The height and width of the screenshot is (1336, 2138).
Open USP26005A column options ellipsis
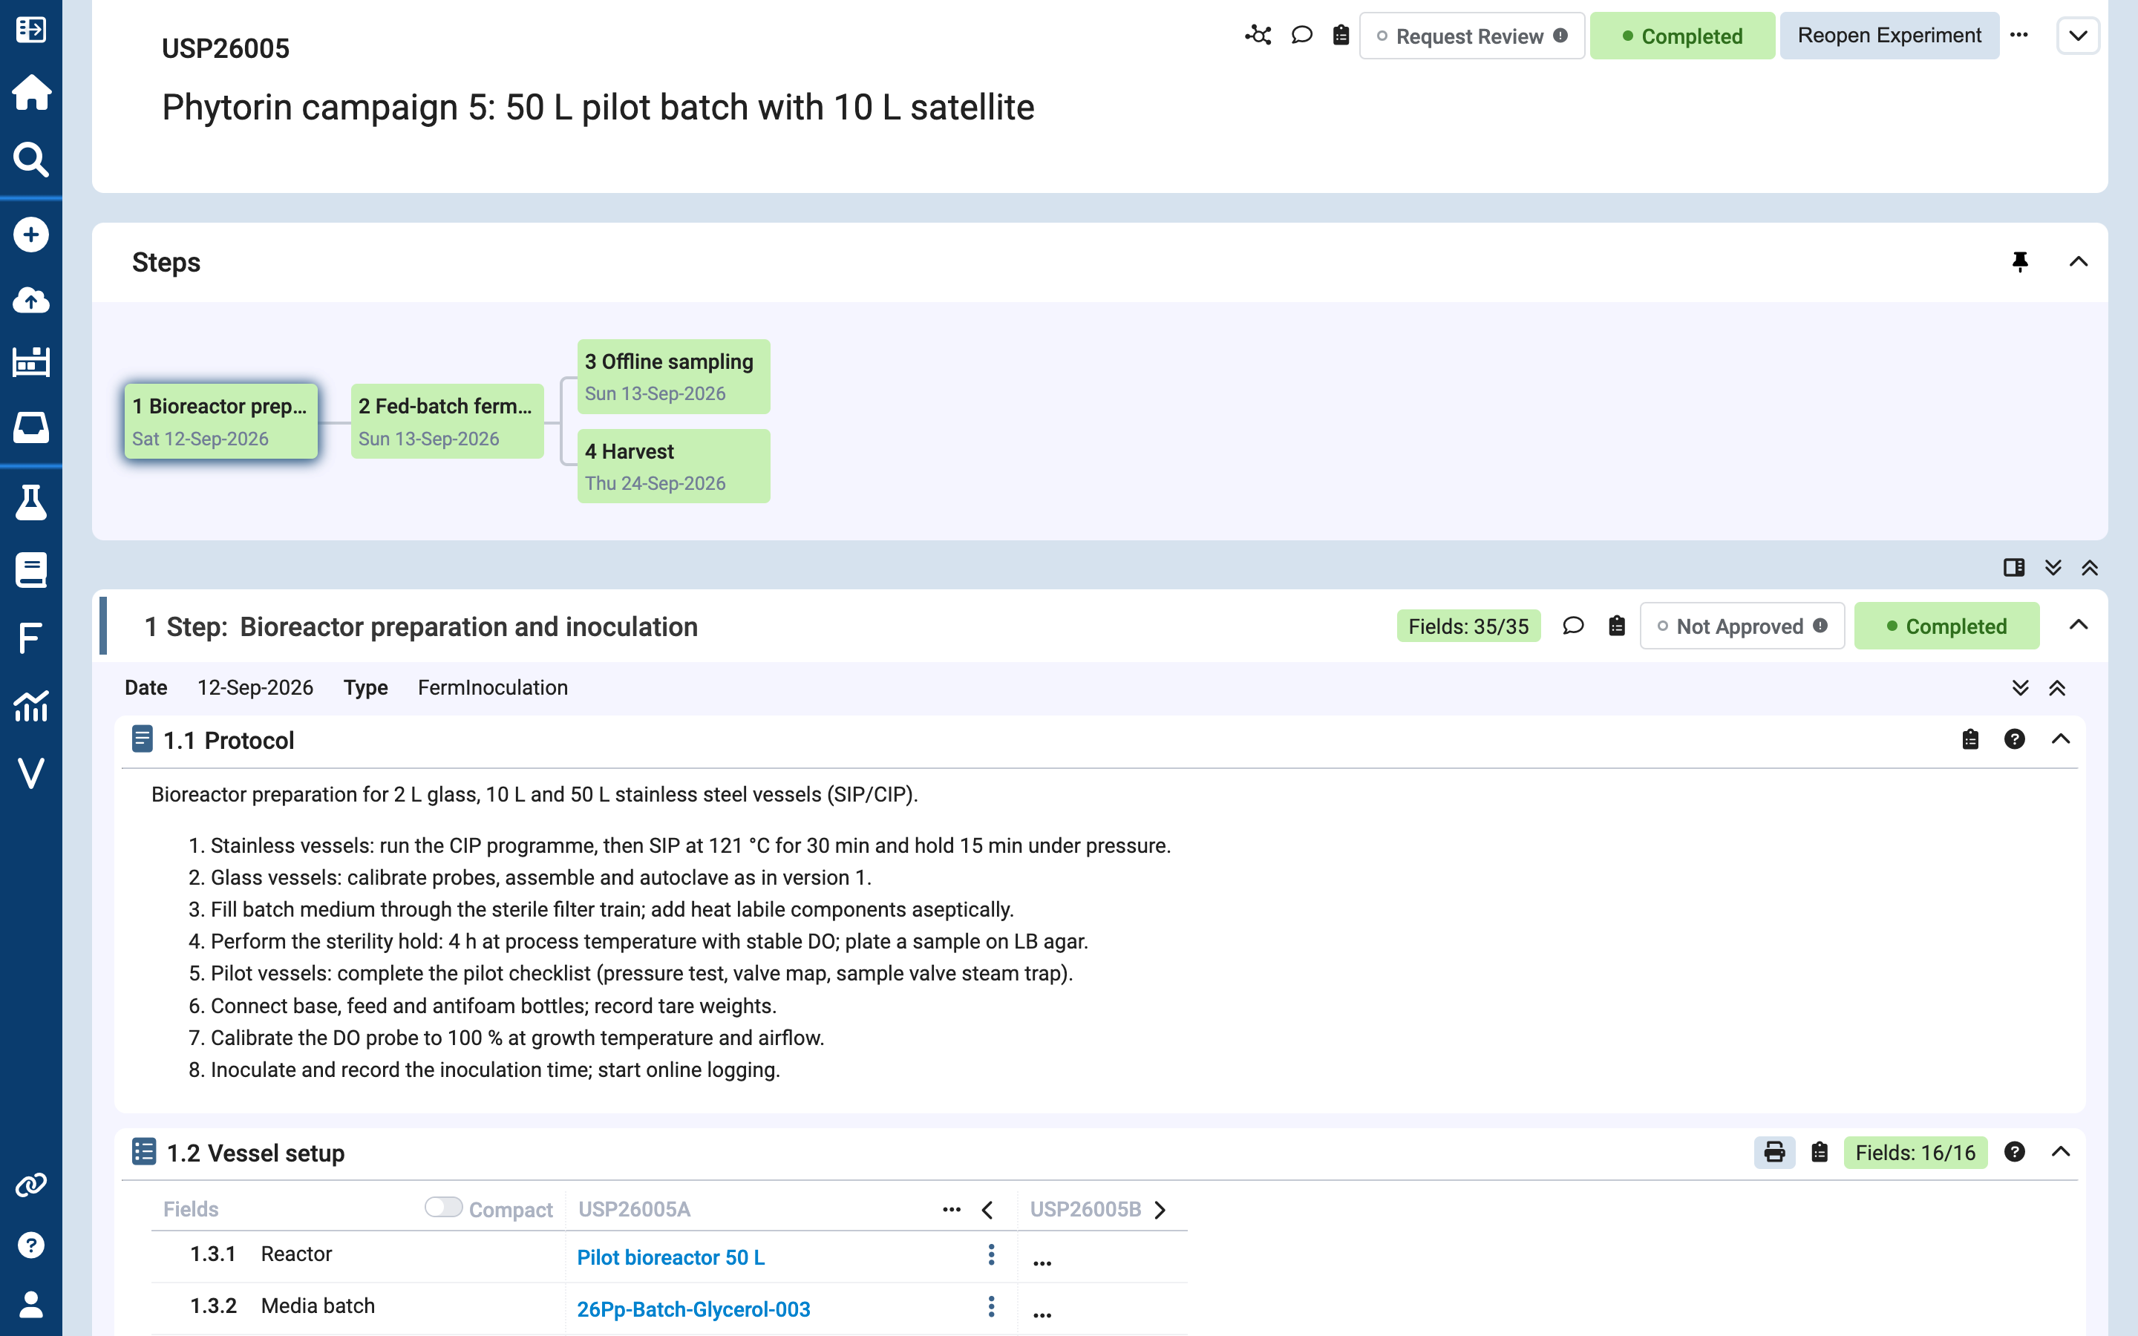point(952,1209)
